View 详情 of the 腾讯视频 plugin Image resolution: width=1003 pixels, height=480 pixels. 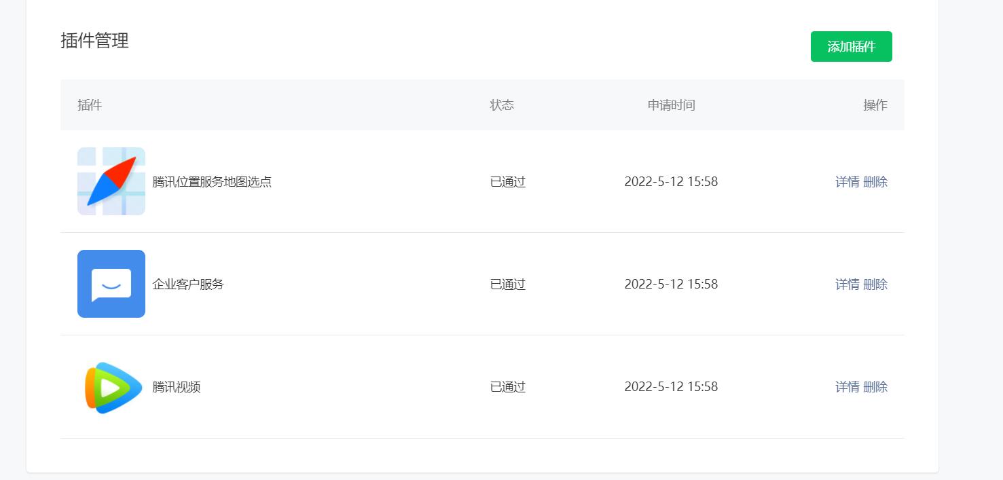click(x=847, y=387)
